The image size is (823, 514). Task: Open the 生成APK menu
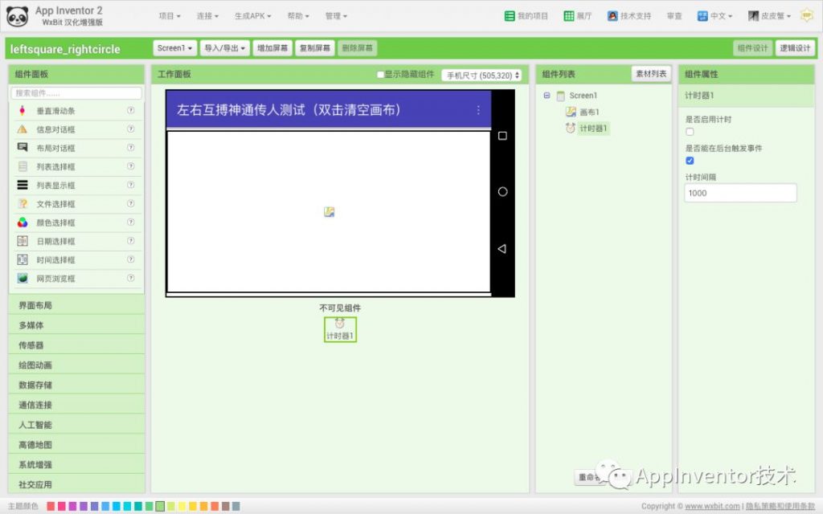point(251,15)
